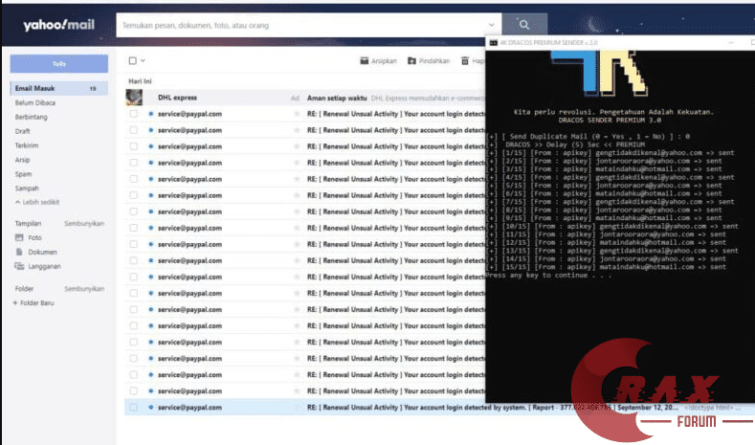Click the Pindahkan move-folder icon
Viewport: 755px width, 445px height.
click(x=411, y=60)
